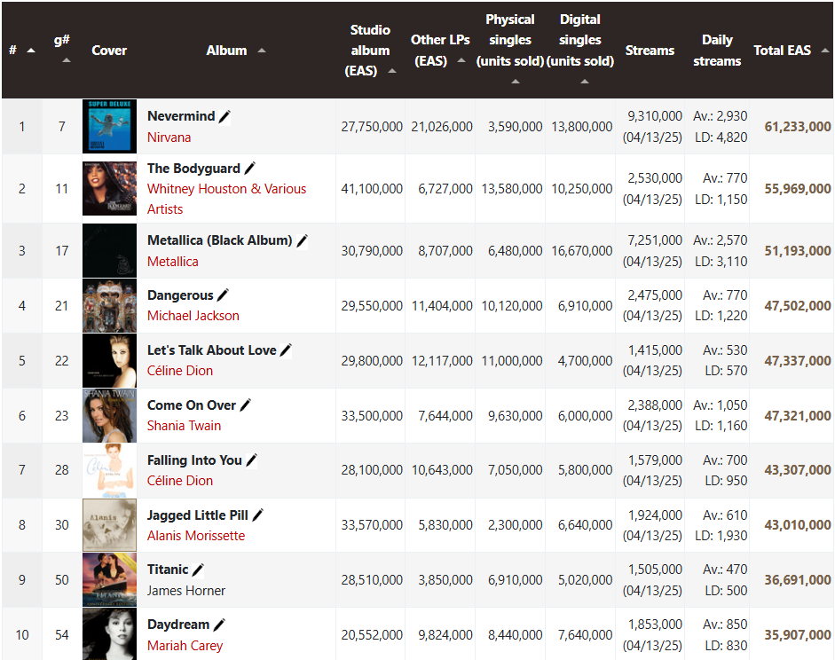Viewport: 835px width, 660px height.
Task: Open Céline Dion link under Falling Into You
Action: click(x=180, y=480)
